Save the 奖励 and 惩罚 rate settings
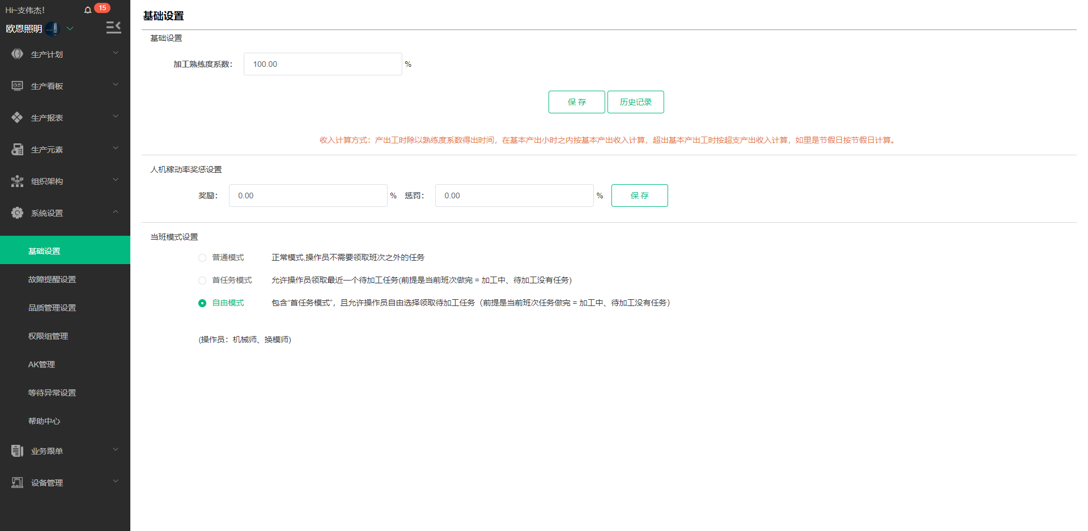 (639, 196)
